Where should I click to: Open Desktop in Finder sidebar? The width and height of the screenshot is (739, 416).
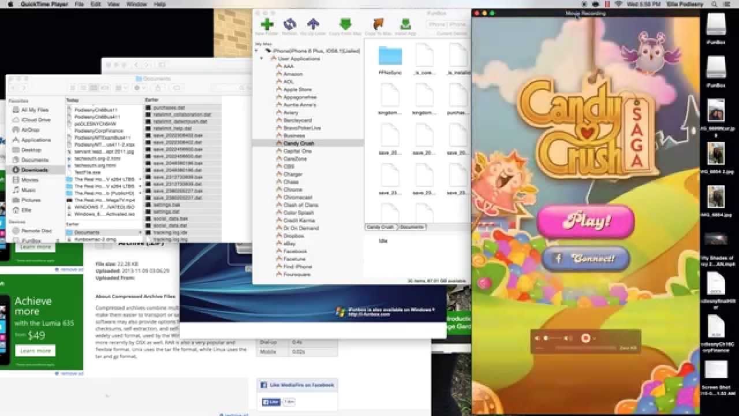point(31,150)
